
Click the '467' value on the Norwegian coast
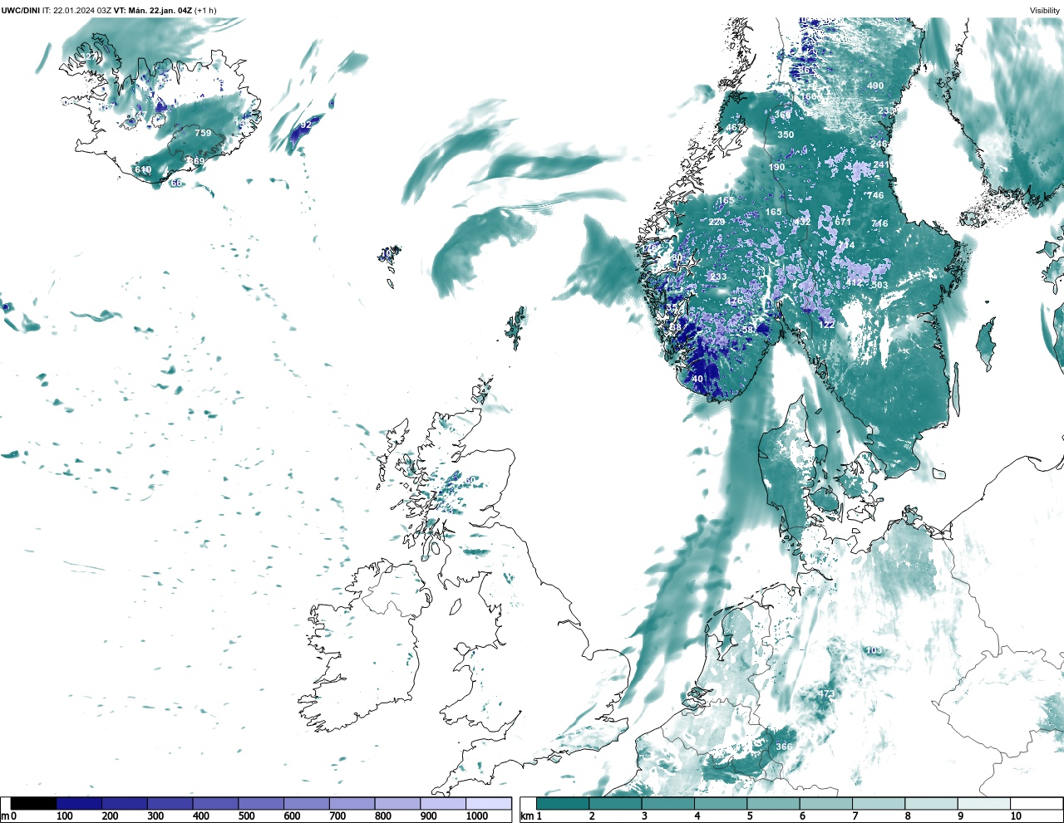pos(733,128)
